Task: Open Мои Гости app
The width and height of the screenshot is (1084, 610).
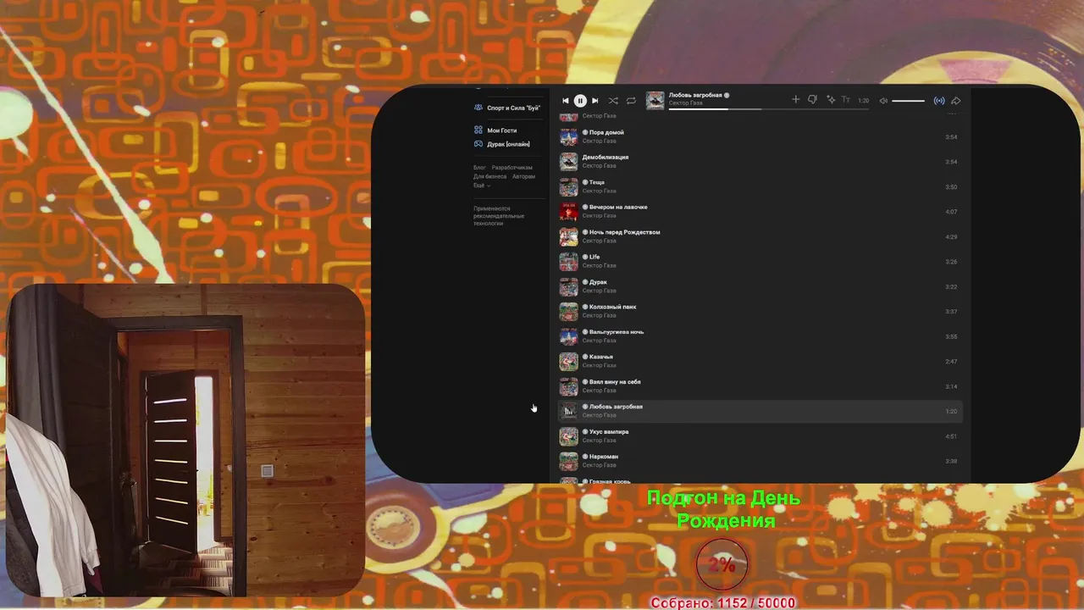Action: (x=501, y=130)
